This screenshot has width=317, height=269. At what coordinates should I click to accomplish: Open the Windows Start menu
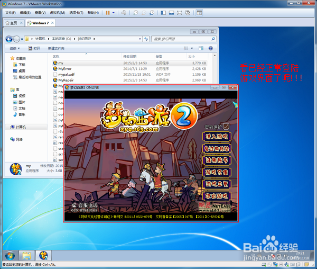[x=10, y=256]
